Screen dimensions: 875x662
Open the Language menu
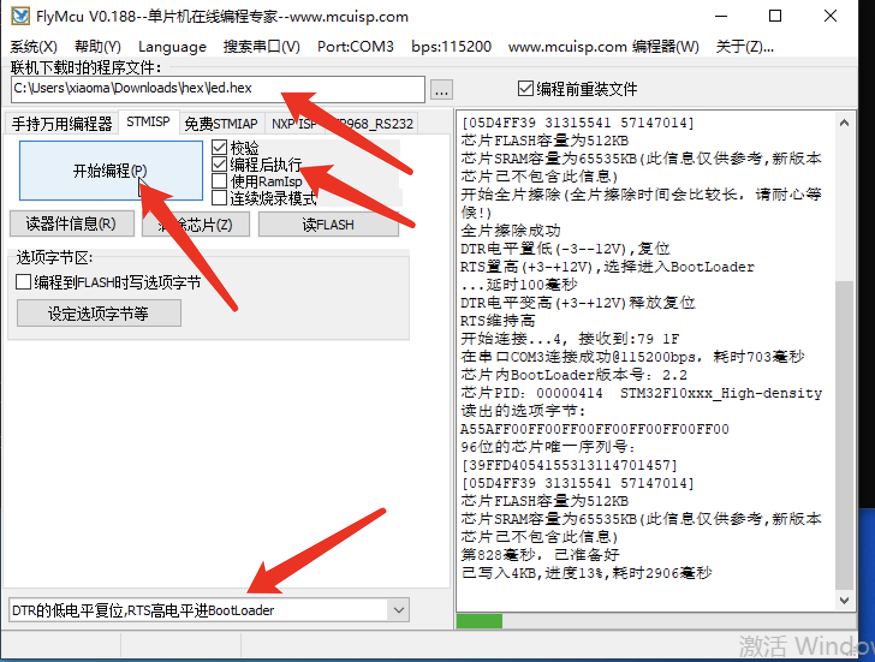172,46
